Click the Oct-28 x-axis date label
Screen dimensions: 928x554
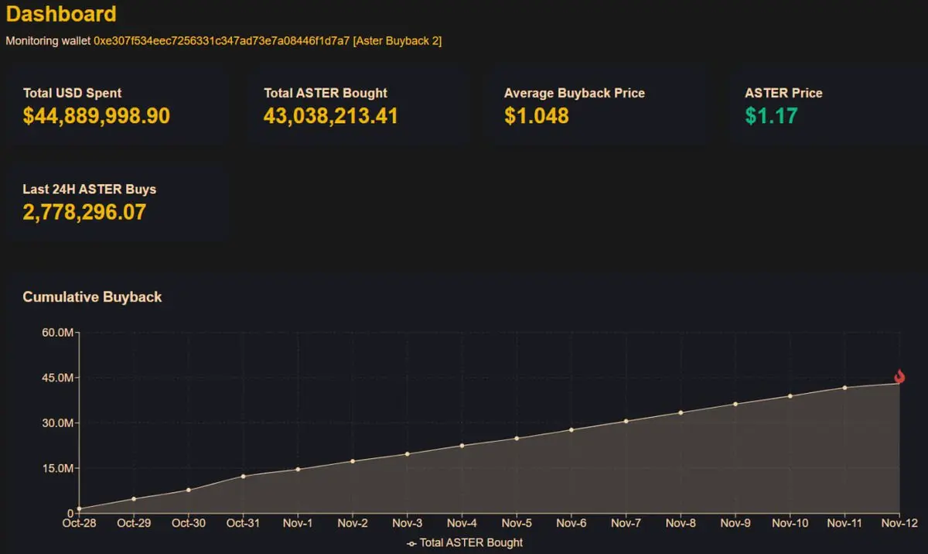79,523
